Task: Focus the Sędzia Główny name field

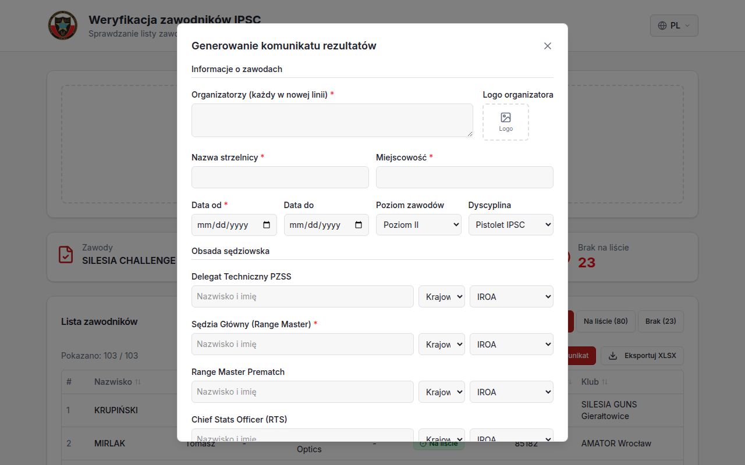Action: click(303, 344)
